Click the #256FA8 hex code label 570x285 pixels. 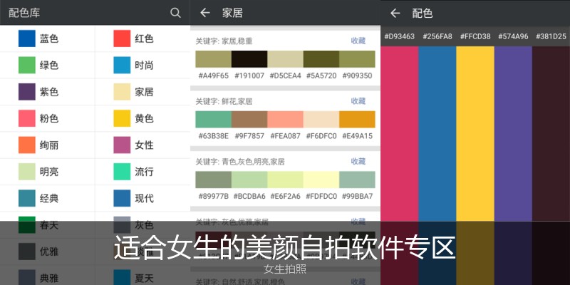coord(437,36)
